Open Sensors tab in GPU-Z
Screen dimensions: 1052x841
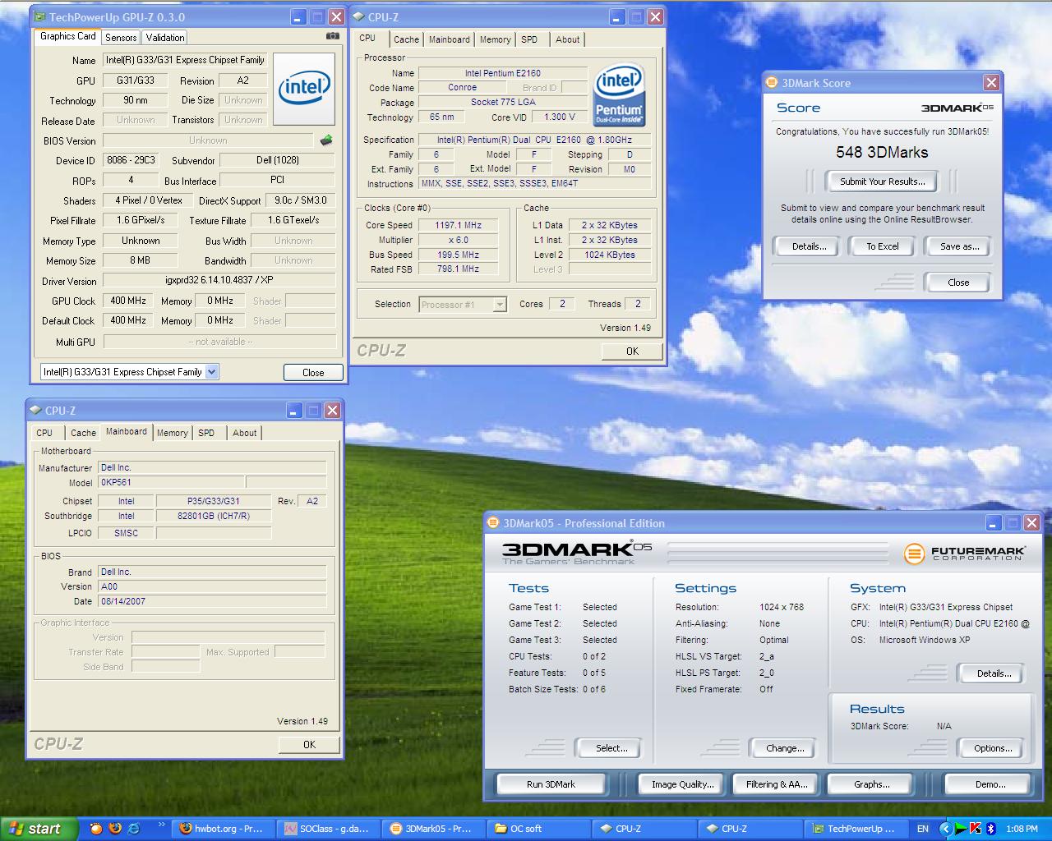click(121, 38)
